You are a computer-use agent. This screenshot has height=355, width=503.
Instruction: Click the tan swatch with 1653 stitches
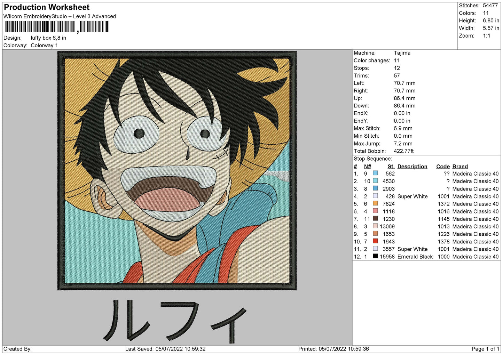375,234
